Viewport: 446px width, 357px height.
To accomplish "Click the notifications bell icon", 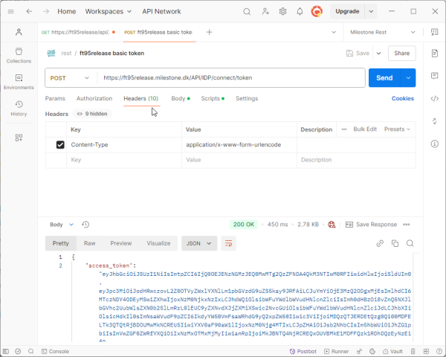I will tap(300, 12).
